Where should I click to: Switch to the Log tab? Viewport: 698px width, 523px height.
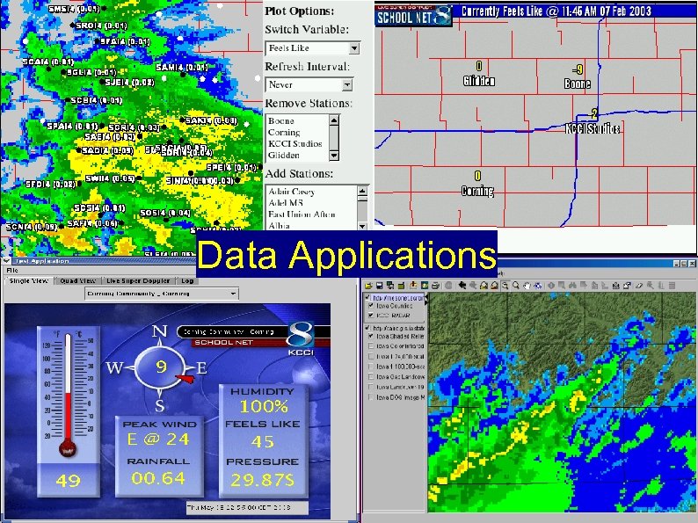click(187, 281)
